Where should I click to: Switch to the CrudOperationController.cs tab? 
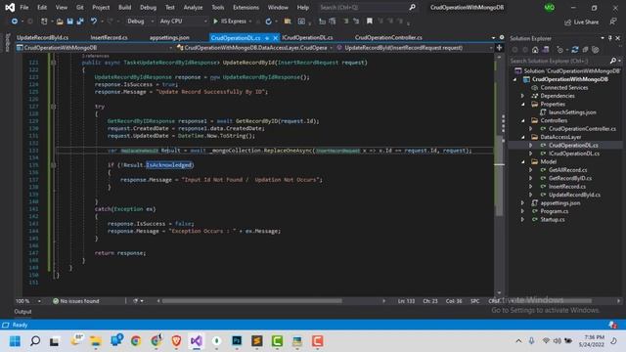click(388, 37)
